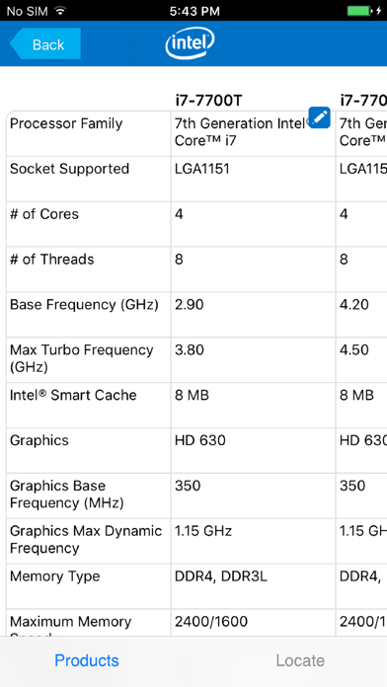Tap the WiFi status icon
This screenshot has width=387, height=687.
point(60,11)
